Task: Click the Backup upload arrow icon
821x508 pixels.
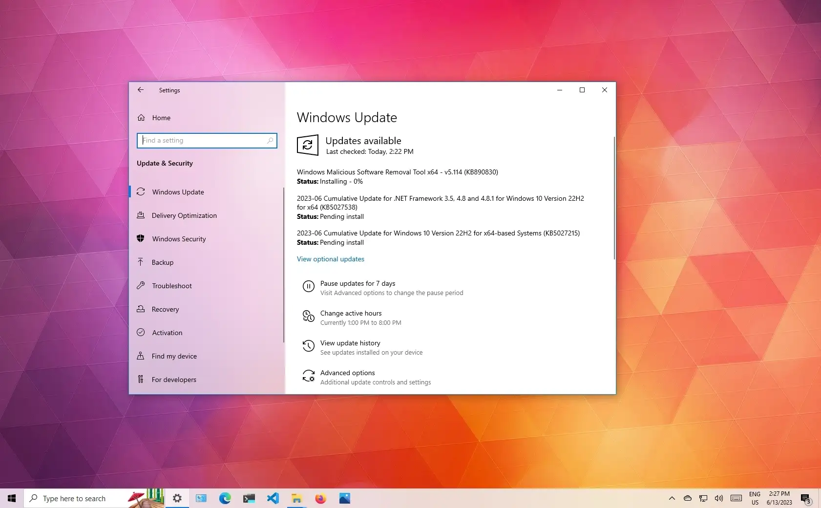Action: (141, 262)
